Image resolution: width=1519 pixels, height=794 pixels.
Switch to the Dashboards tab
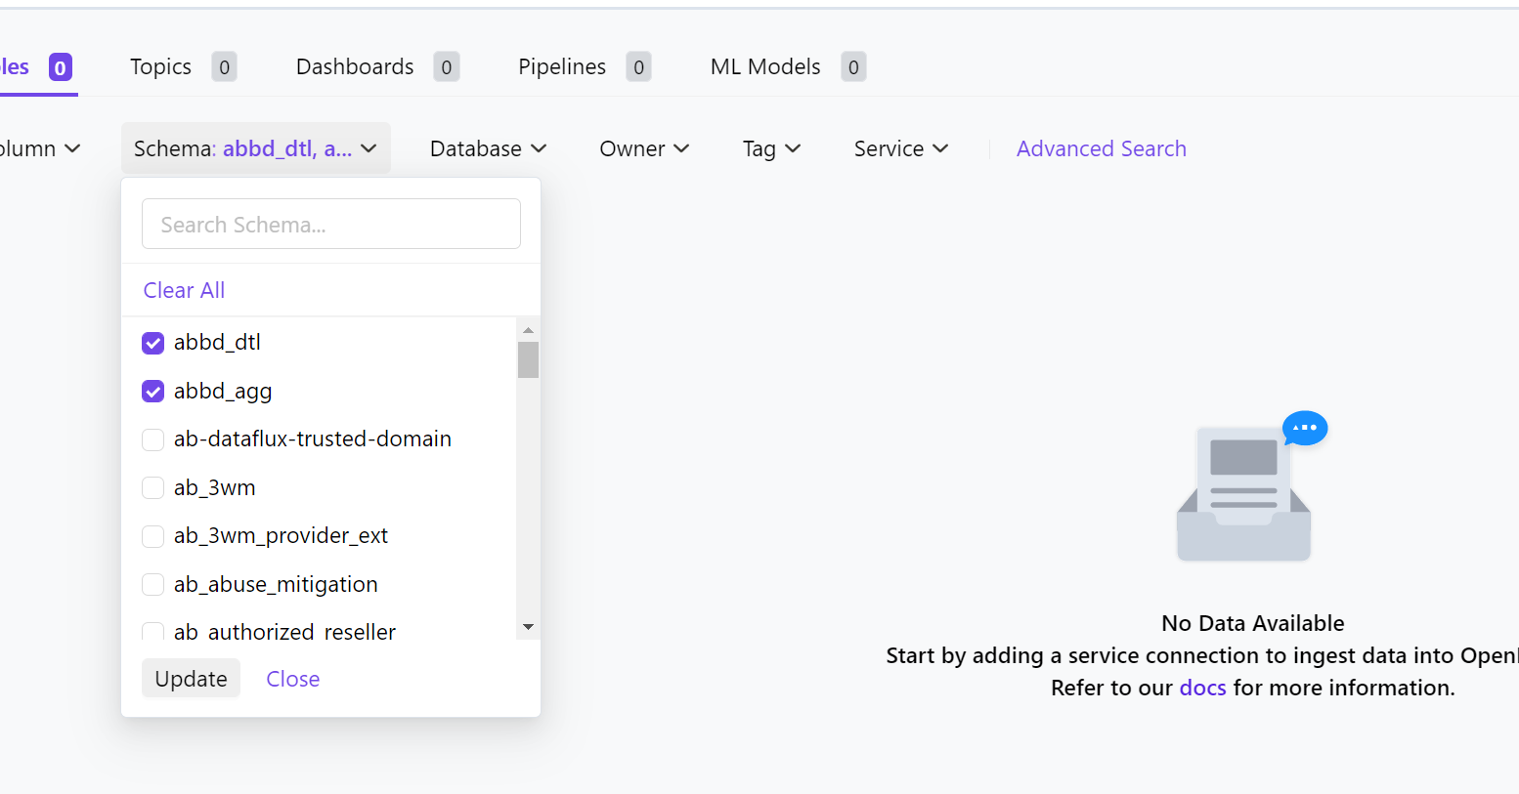click(x=377, y=66)
